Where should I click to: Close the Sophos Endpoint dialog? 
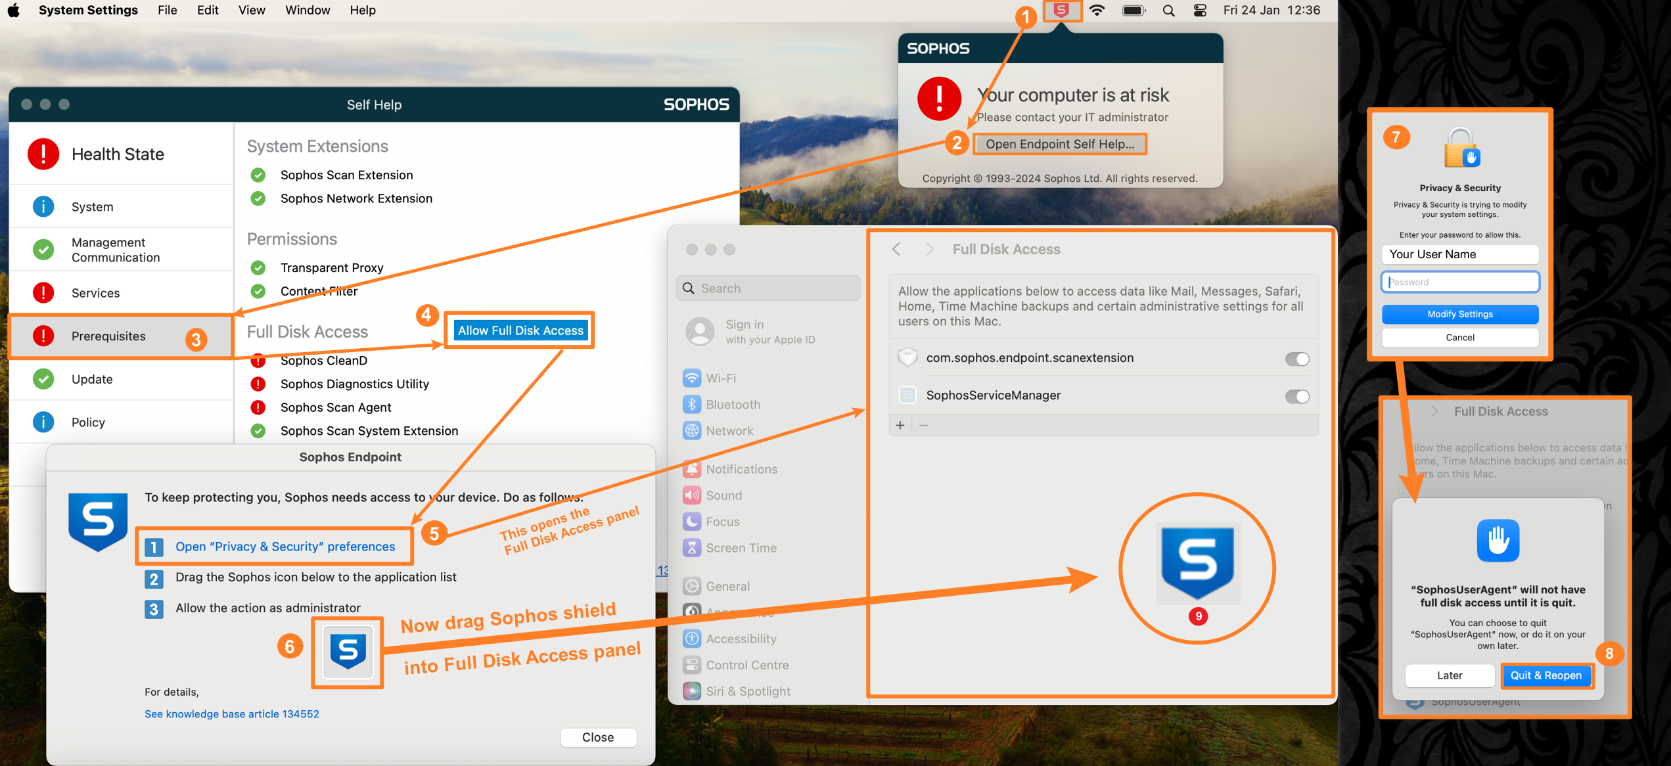click(598, 737)
